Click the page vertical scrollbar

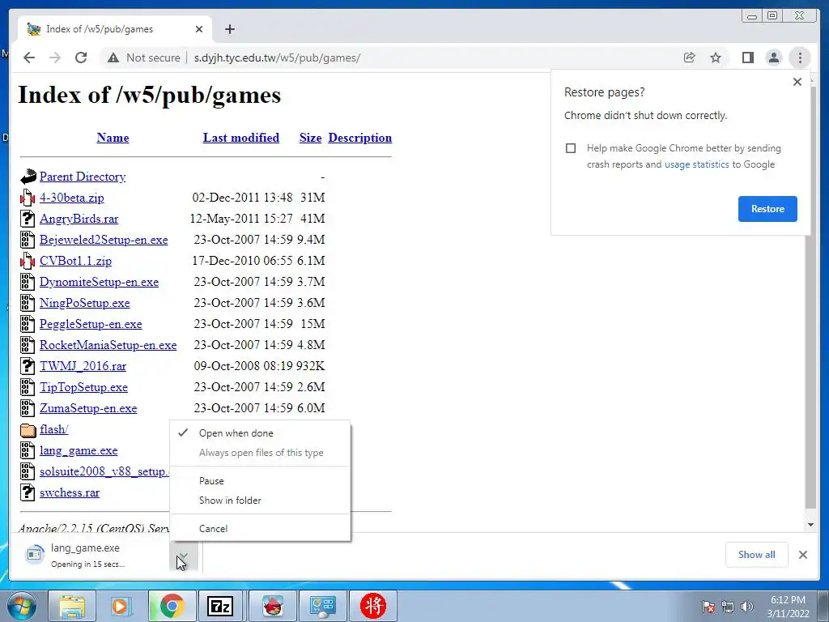click(810, 296)
